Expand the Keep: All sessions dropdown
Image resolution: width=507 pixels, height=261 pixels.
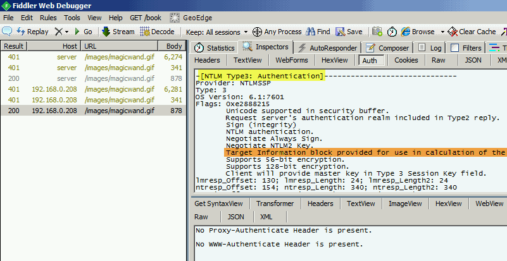click(213, 31)
